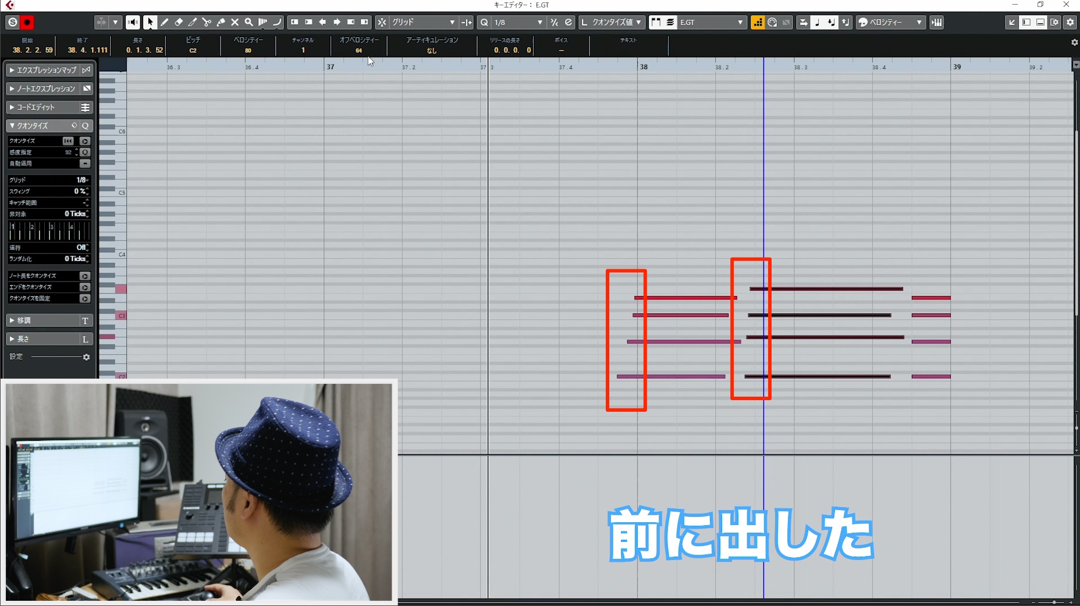Enable Acoustic Feedback speaker icon

[133, 22]
